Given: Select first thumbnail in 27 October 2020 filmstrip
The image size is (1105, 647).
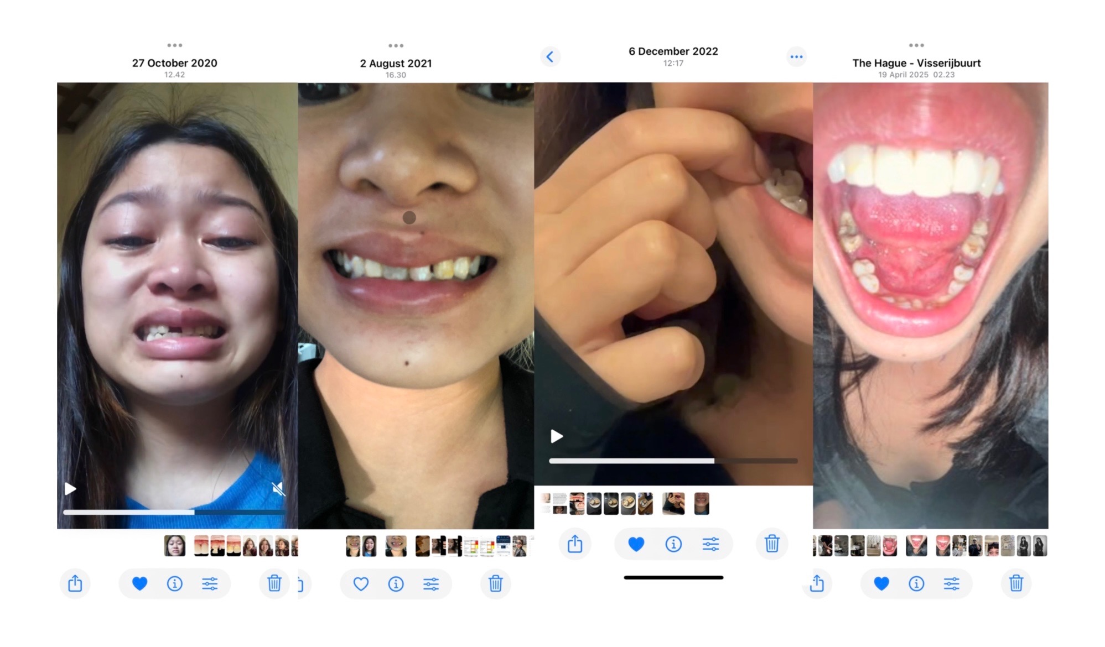Looking at the screenshot, I should (x=175, y=546).
